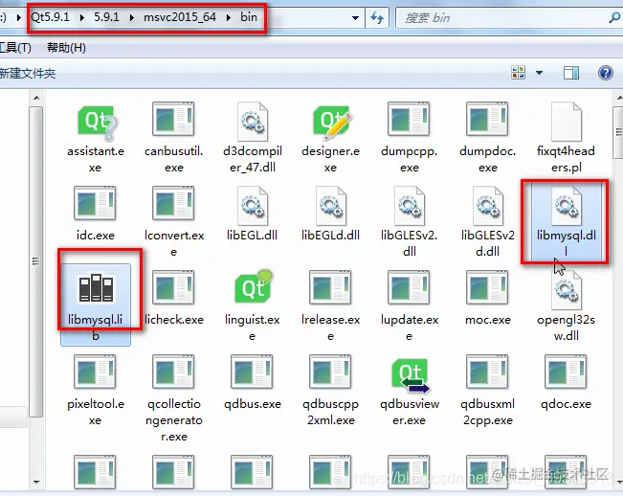Click the change view icon button
Image resolution: width=623 pixels, height=496 pixels.
coord(518,73)
